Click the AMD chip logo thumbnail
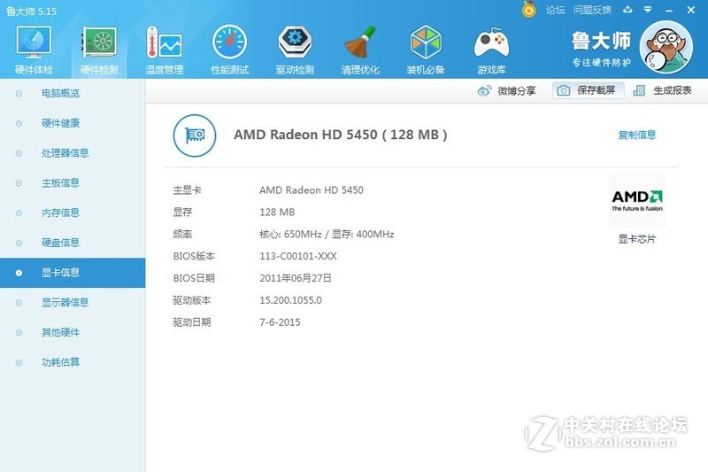Viewport: 708px width, 472px height. click(x=637, y=200)
